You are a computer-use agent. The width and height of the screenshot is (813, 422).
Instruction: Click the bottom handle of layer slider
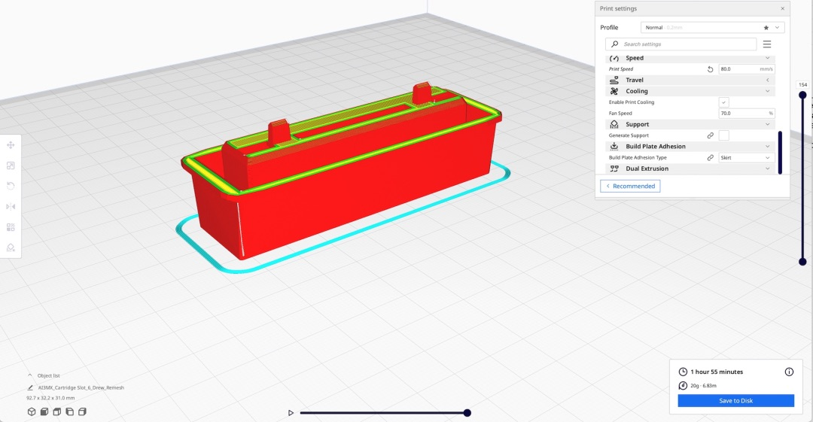802,262
